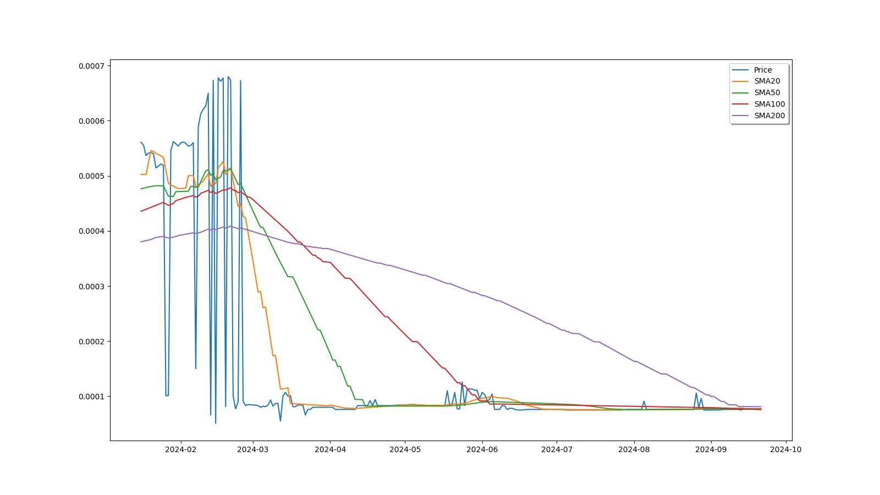880x495 pixels.
Task: Click the 0.0003 y-axis tick label
Action: coord(92,287)
